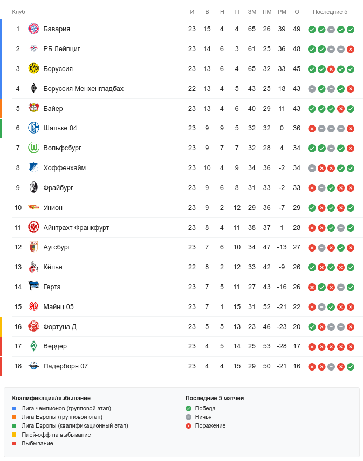Click the Union Berlin club logo
This screenshot has width=363, height=461.
[x=33, y=207]
